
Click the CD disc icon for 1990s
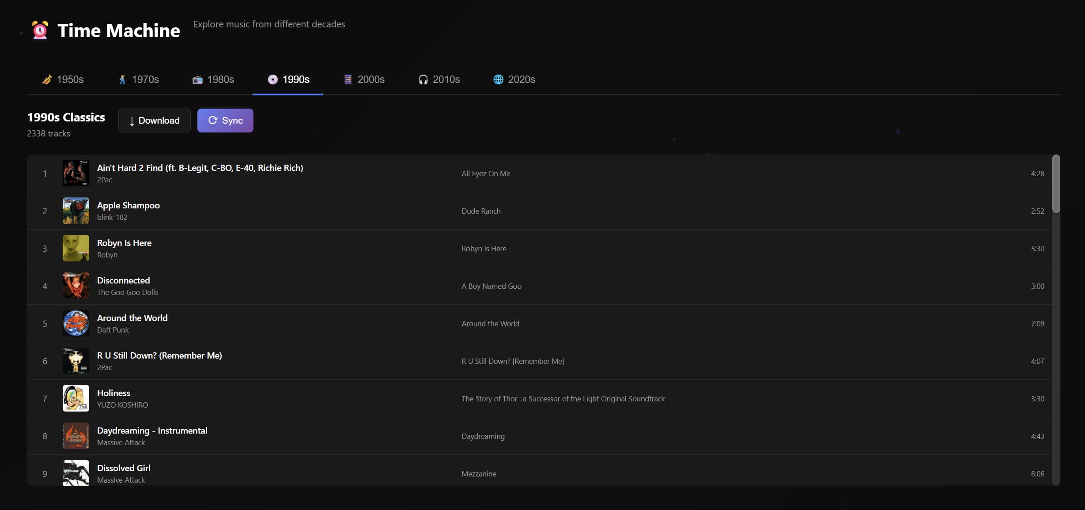[273, 79]
